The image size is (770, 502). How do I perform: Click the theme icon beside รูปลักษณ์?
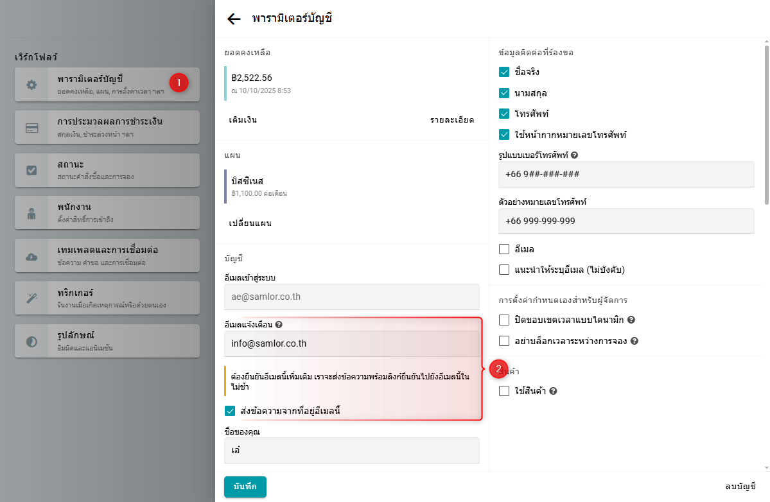pyautogui.click(x=31, y=342)
